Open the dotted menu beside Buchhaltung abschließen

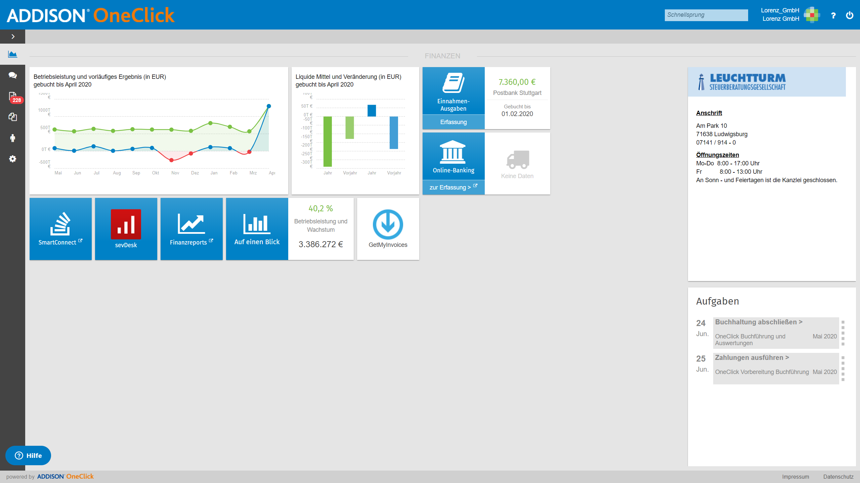click(843, 333)
